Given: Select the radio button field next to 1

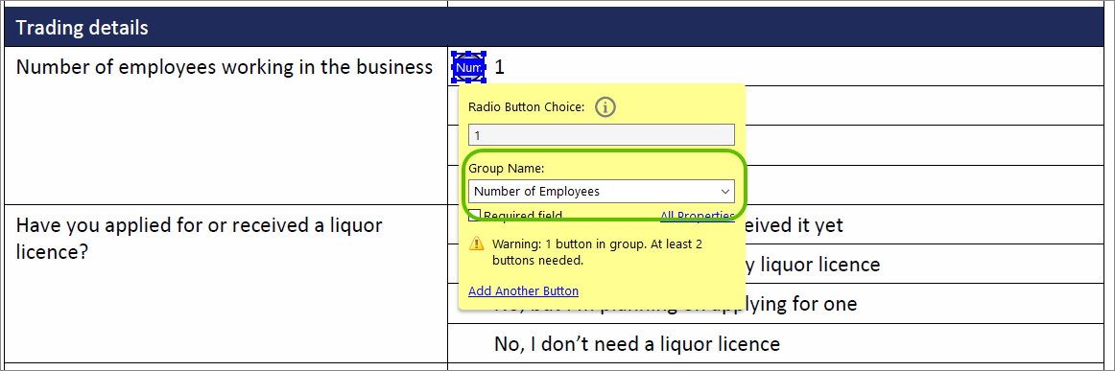Looking at the screenshot, I should coord(468,67).
